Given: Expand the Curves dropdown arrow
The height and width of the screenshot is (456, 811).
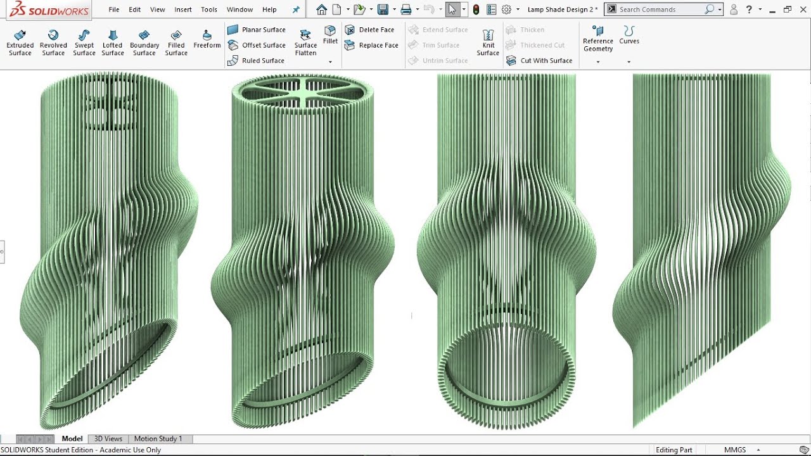Looking at the screenshot, I should 629,62.
